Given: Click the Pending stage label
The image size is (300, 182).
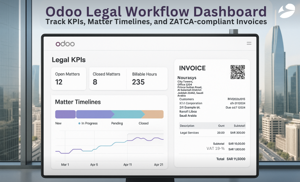Looking at the screenshot, I should (x=117, y=123).
